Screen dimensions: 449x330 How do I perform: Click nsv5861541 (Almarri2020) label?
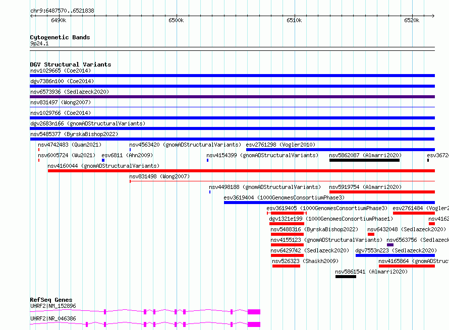click(x=371, y=272)
